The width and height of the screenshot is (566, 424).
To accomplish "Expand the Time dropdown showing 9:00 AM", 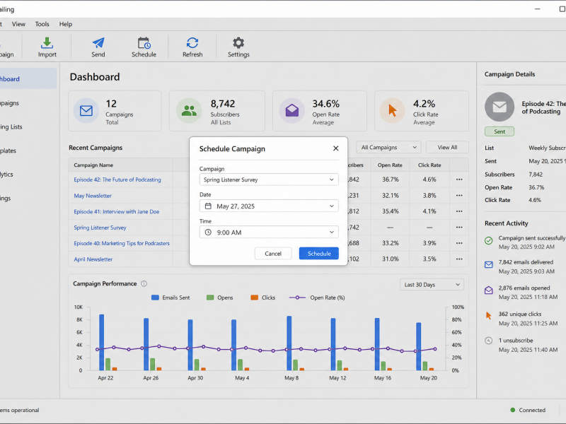I will 269,232.
